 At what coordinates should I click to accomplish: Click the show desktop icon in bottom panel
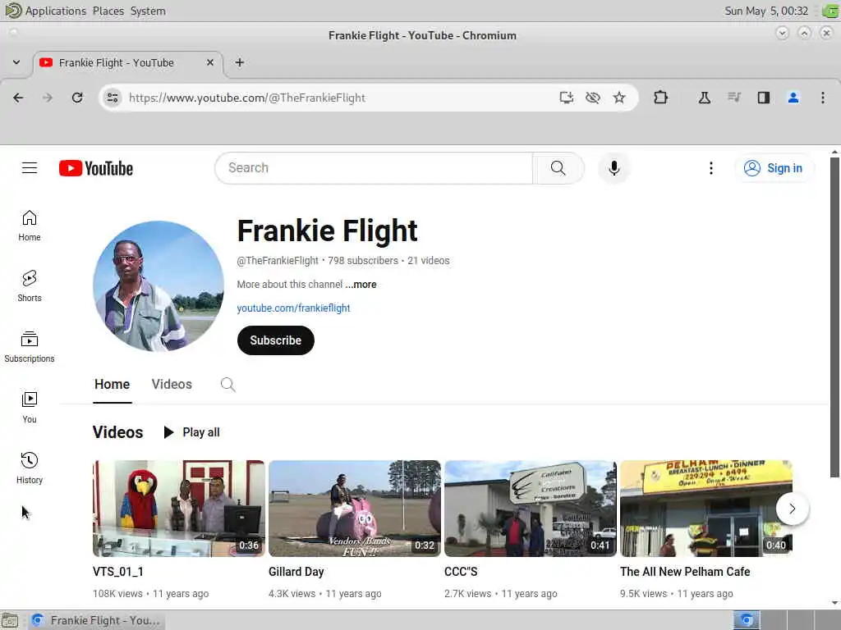tap(9, 620)
